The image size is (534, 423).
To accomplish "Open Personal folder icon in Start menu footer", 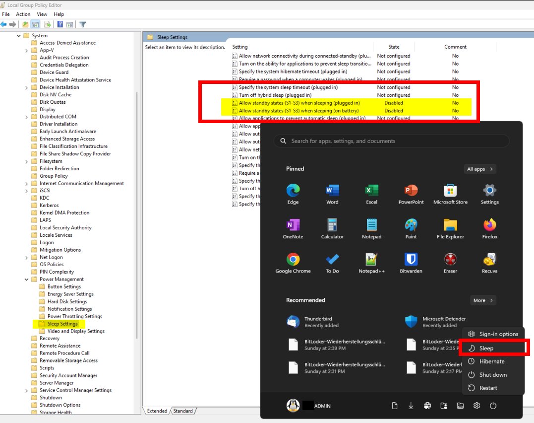I will tap(444, 406).
